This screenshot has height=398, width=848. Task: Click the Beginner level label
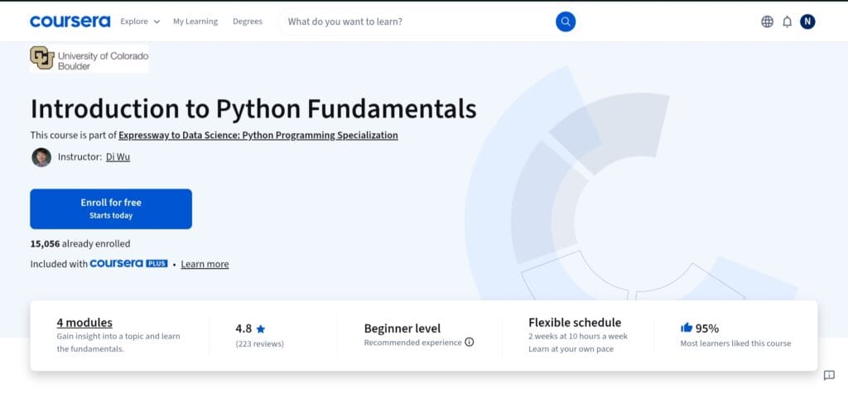[x=402, y=328]
